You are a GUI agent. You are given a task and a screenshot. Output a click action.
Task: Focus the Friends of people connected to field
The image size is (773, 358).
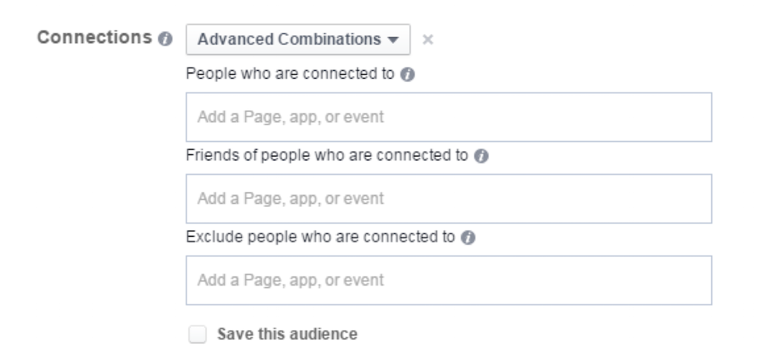pos(448,198)
